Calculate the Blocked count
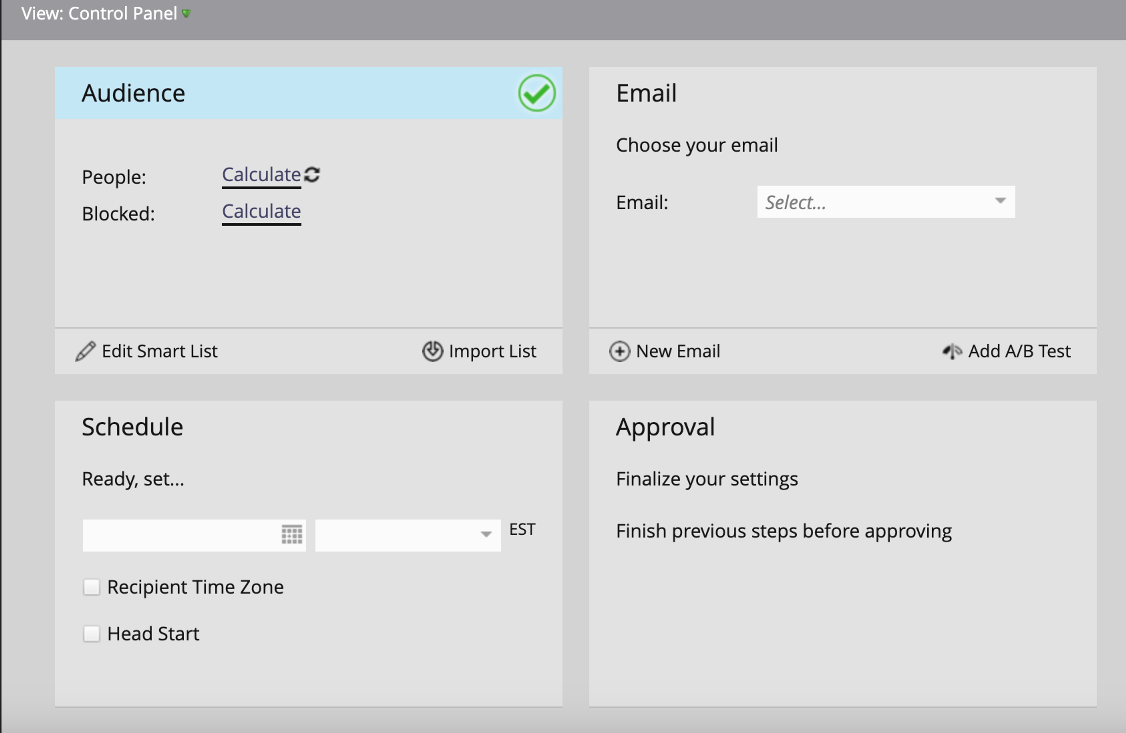This screenshot has width=1126, height=733. [x=261, y=211]
